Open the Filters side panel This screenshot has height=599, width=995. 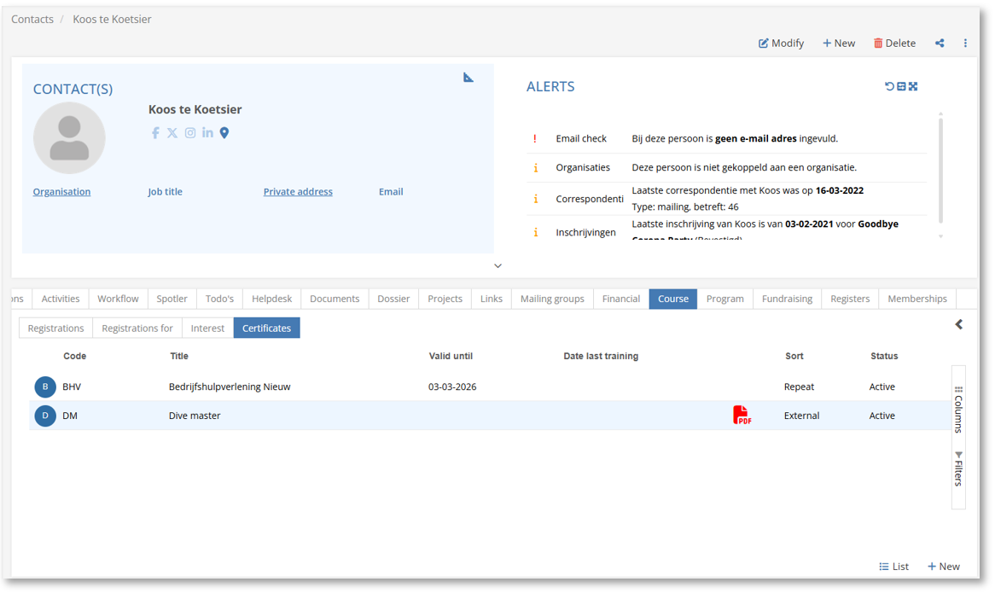coord(958,468)
